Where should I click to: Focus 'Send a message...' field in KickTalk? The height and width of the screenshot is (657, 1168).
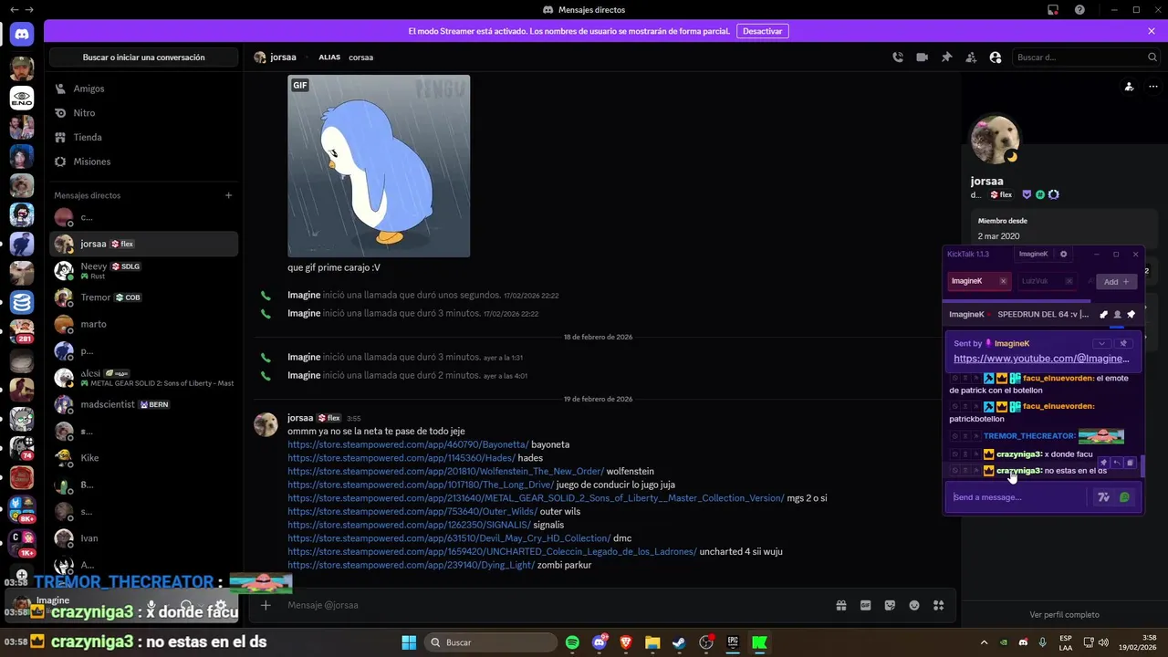[1017, 497]
